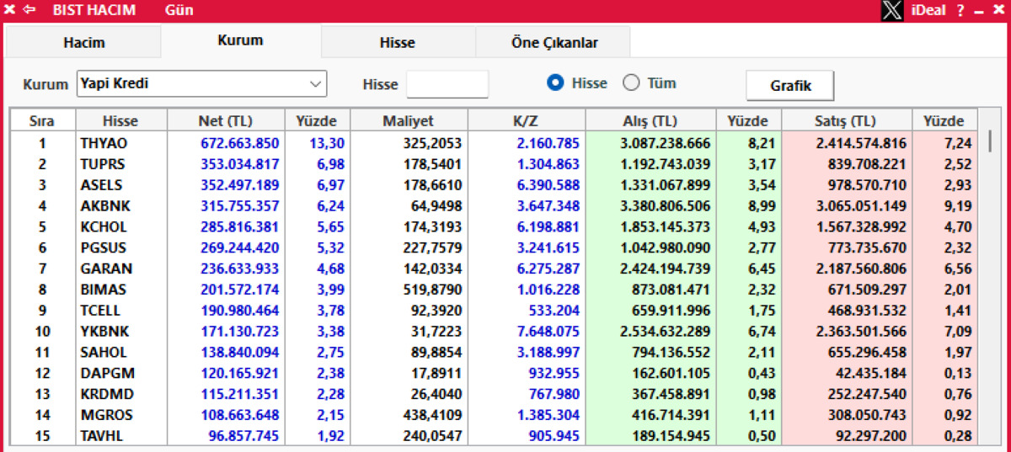Open the Kurum dropdown showing Yapi Kredi
This screenshot has height=452, width=1011.
click(x=201, y=84)
